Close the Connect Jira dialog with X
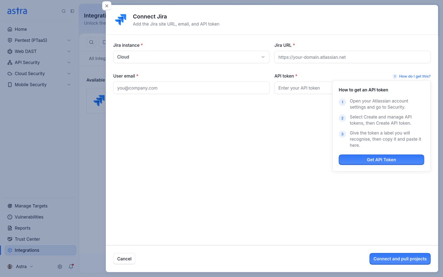 point(107,6)
